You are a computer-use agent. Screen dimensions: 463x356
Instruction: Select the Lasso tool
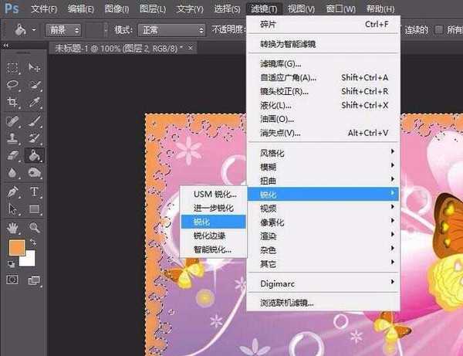pos(12,85)
